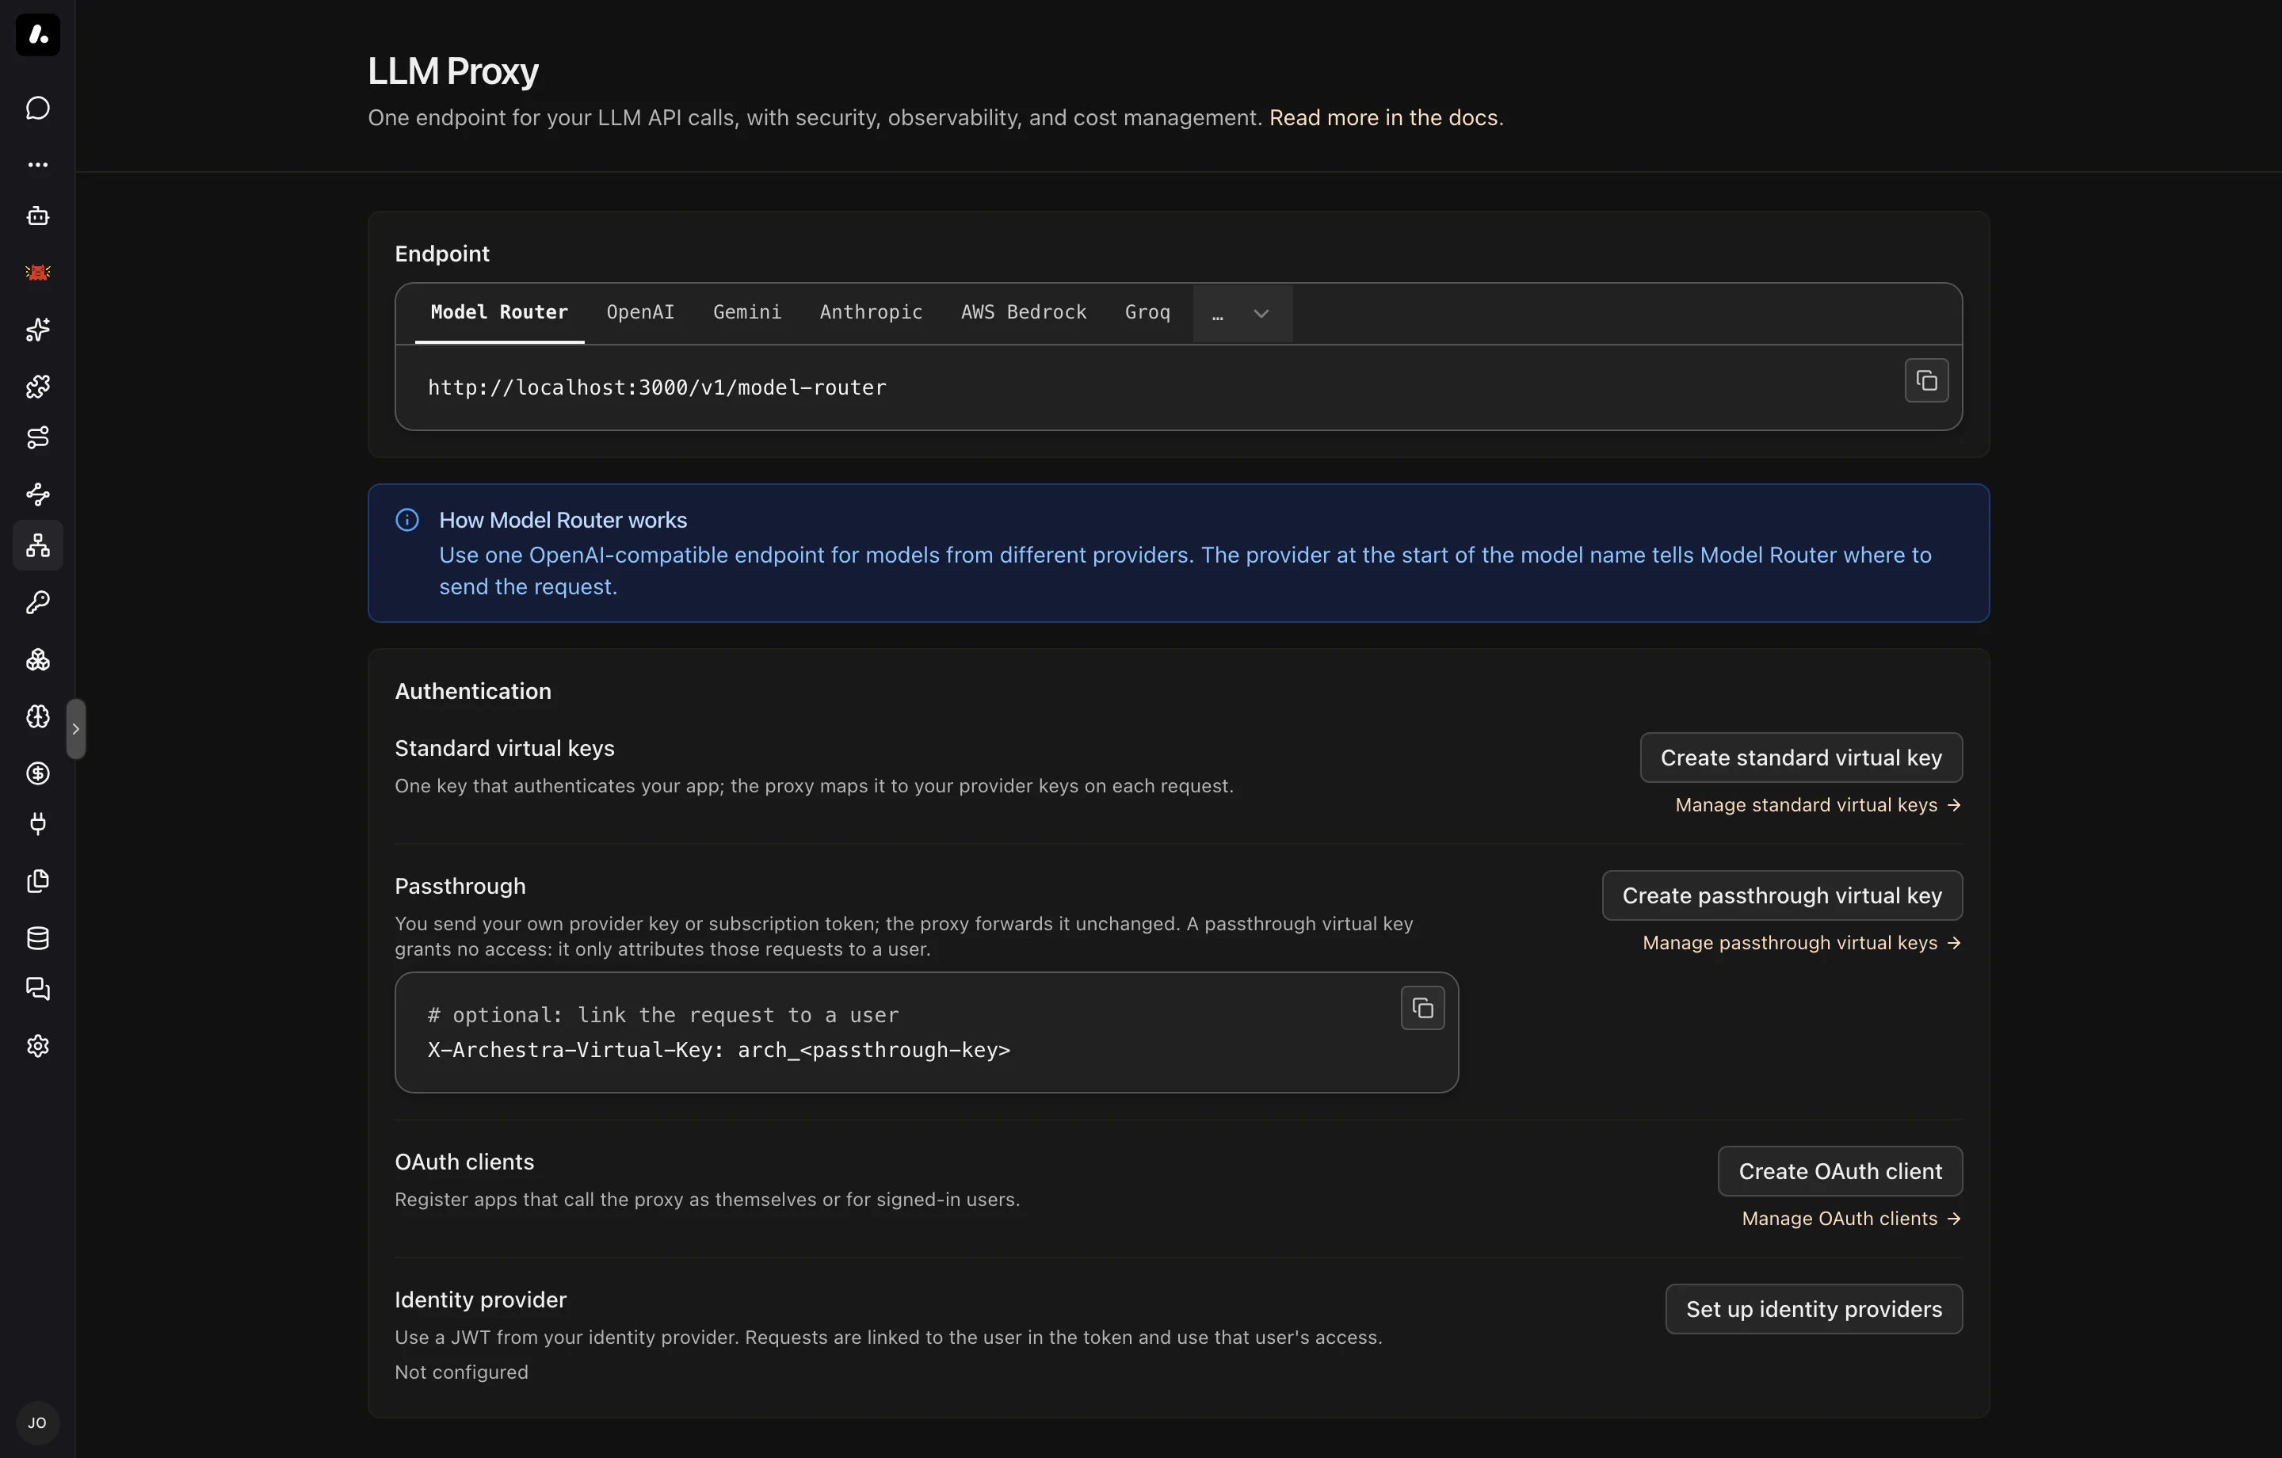Open the documents copy icon in sidebar
Screen dimensions: 2282x1458
tap(38, 882)
